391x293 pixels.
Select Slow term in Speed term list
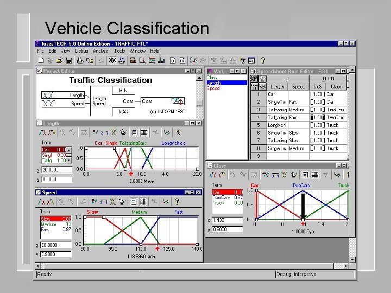tap(56, 219)
